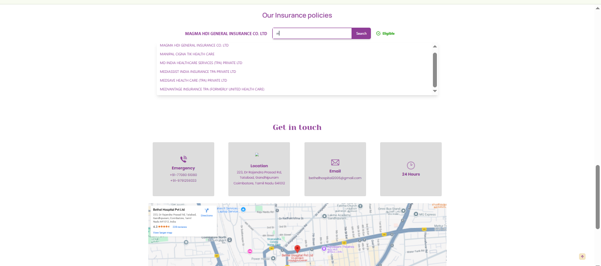Click the Emergency phone icon
Viewport: 601px width, 266px height.
pos(183,159)
